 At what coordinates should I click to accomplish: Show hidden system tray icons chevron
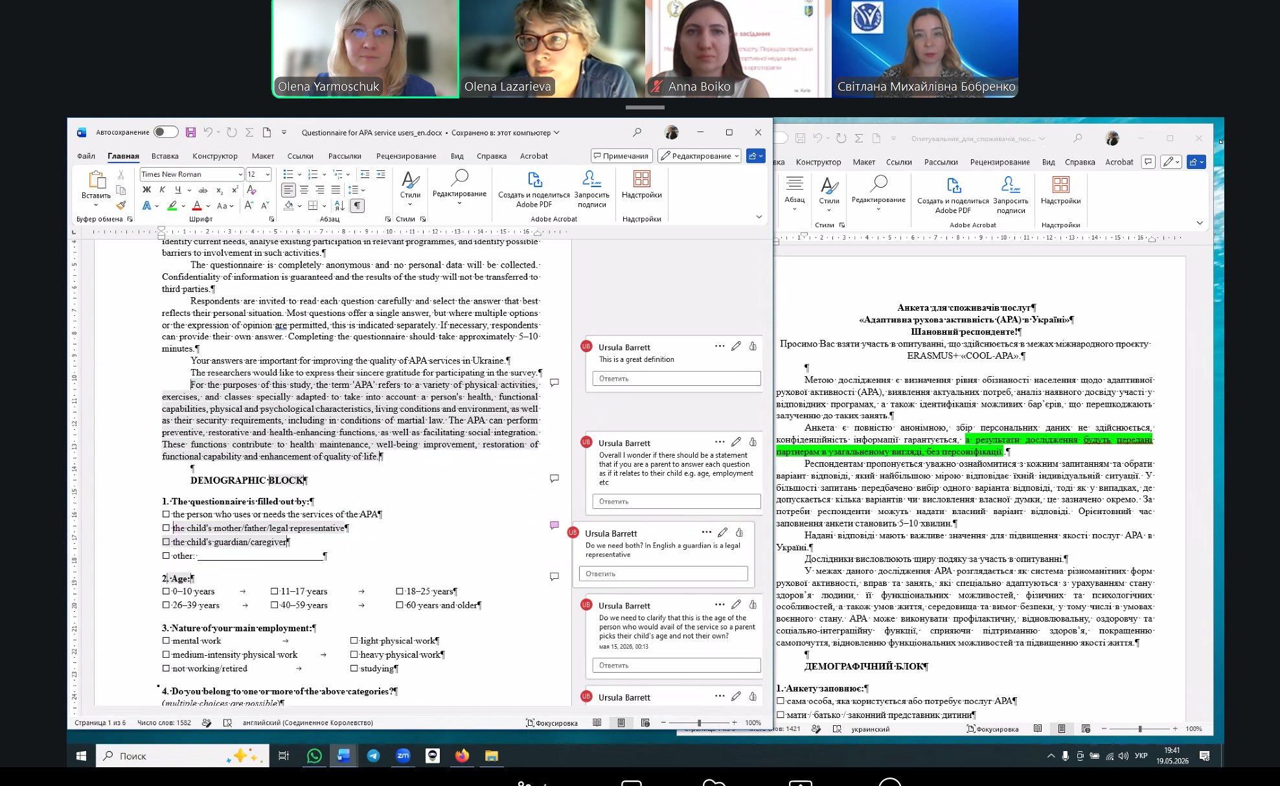(1050, 756)
